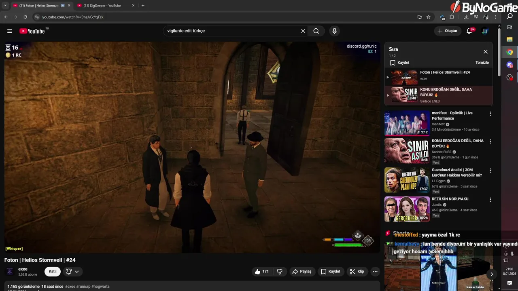Open options for recommended KONU ERDOĞAN DEĞİL video
518x291 pixels.
tap(490, 142)
